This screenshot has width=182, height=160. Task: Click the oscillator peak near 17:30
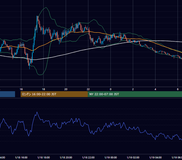pyautogui.click(x=37, y=112)
